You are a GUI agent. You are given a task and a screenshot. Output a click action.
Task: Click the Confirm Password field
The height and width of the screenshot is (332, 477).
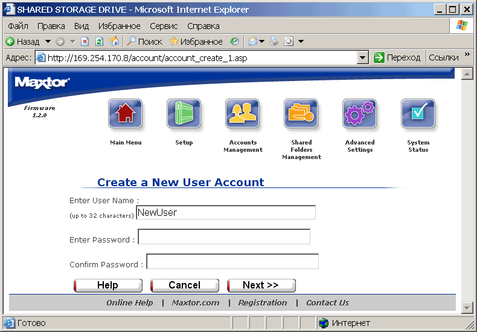(232, 261)
